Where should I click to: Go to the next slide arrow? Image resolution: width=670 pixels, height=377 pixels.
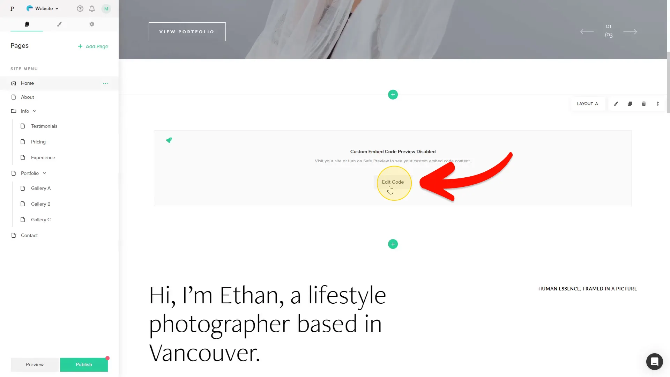pos(630,32)
